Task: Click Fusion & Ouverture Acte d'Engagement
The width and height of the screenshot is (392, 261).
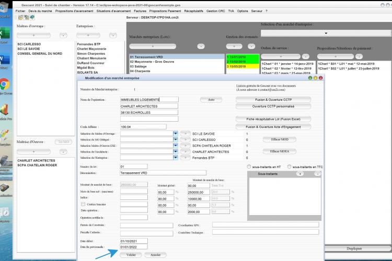Action: 273,127
